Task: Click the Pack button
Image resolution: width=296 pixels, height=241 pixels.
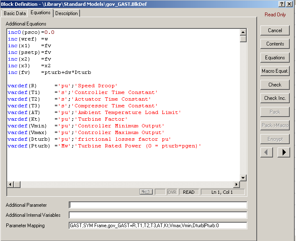Action: tap(275, 112)
